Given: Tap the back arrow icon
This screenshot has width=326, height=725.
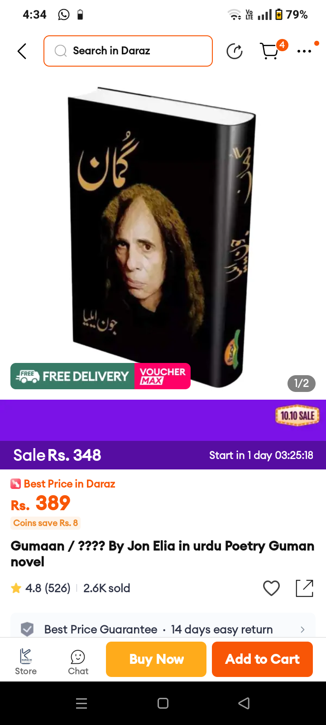Looking at the screenshot, I should (22, 51).
